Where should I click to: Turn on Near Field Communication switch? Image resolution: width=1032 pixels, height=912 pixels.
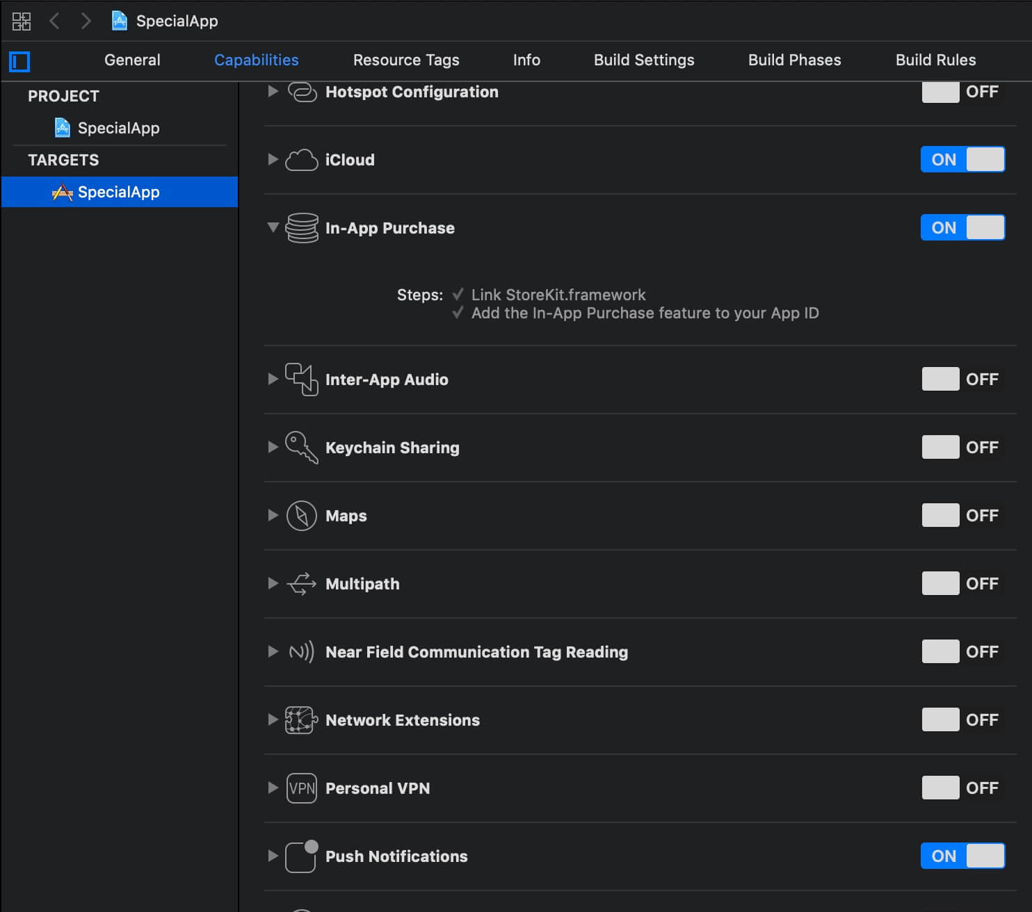962,652
